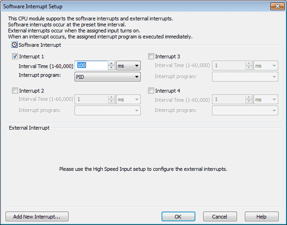Click Interrupt 2 interrupt program dropdown
This screenshot has width=287, height=225.
tap(107, 110)
